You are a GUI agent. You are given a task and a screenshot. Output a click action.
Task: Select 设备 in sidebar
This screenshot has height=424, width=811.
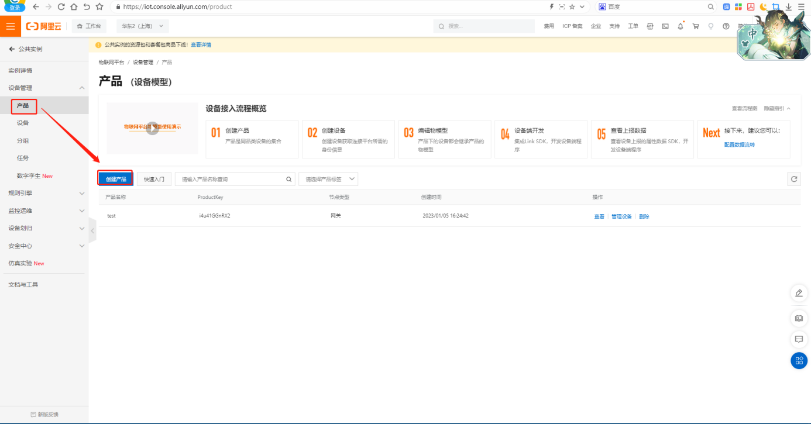(x=23, y=123)
